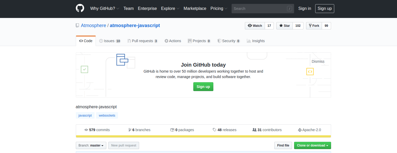Click the yellow code brackets illustration icon

point(310,72)
